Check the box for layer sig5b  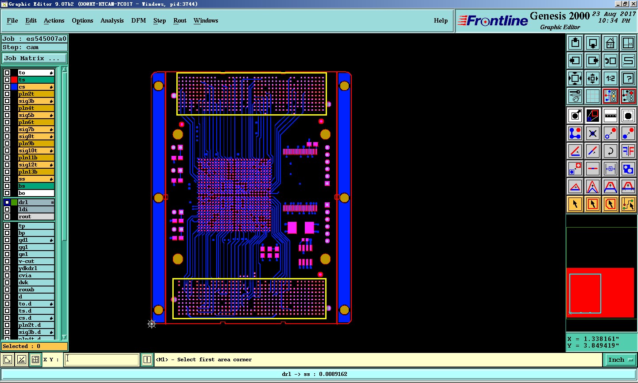[x=7, y=115]
